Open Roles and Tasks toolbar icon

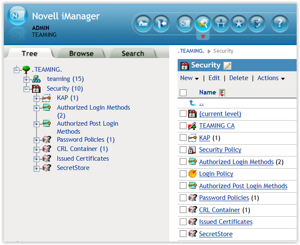185,24
